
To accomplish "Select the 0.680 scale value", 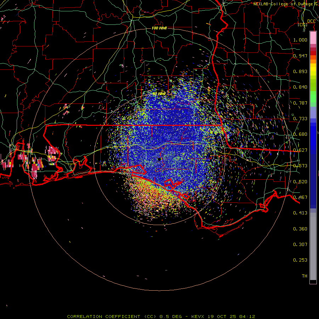I will [300, 134].
